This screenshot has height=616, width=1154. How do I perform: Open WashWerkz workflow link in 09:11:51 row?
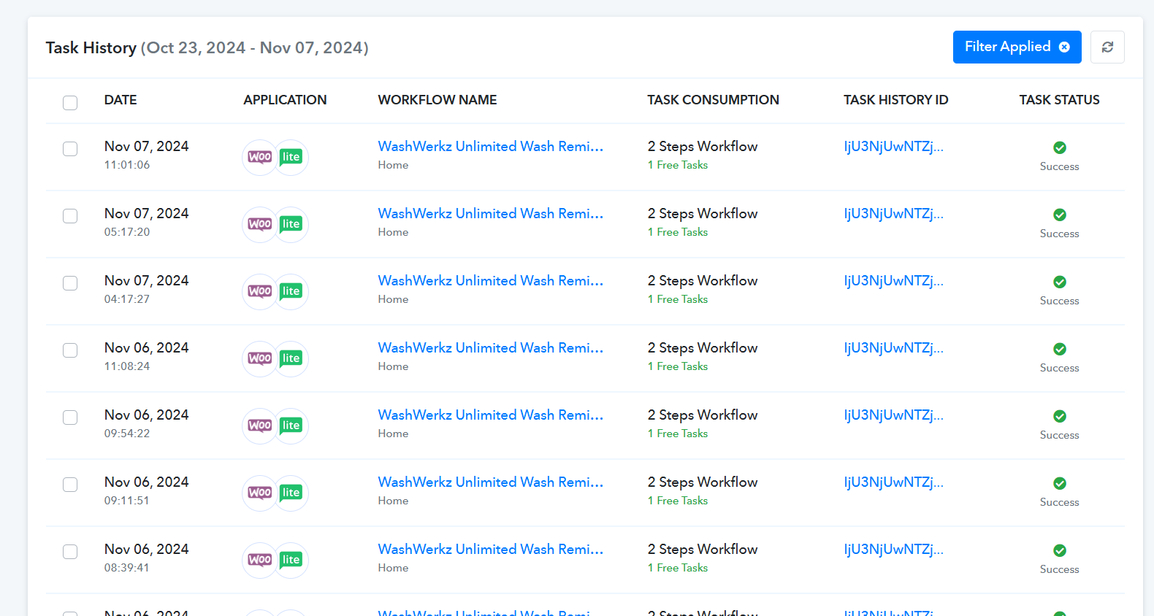[x=491, y=482]
